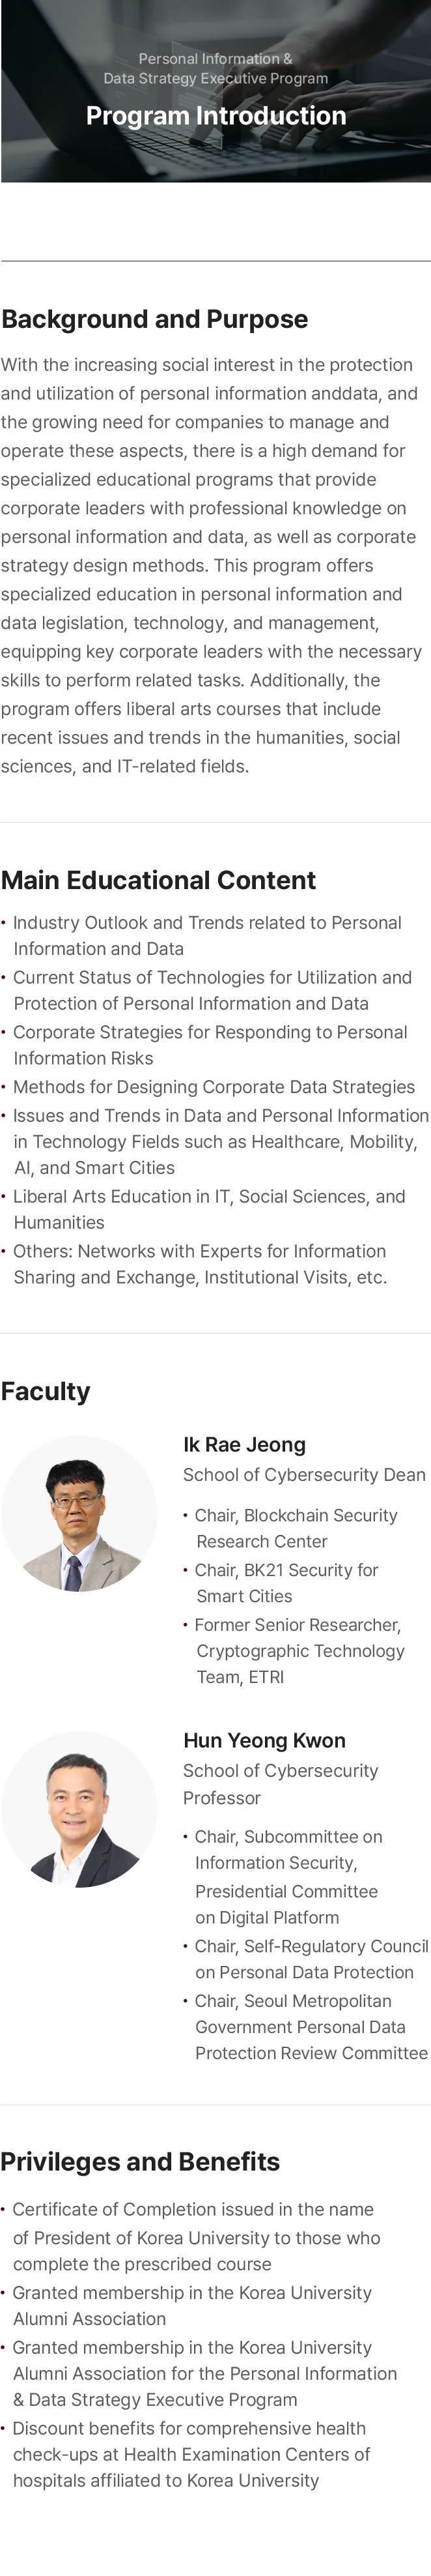Viewport: 431px width, 2576px height.
Task: Click the School of Cybersecurity Dean title
Action: pyautogui.click(x=304, y=1475)
